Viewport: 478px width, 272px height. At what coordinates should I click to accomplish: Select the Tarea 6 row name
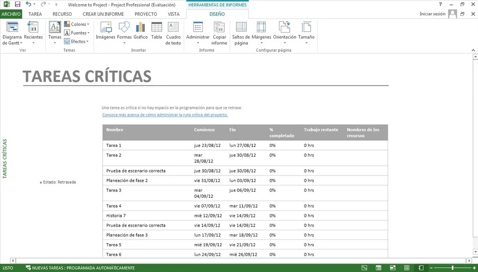[x=114, y=254]
